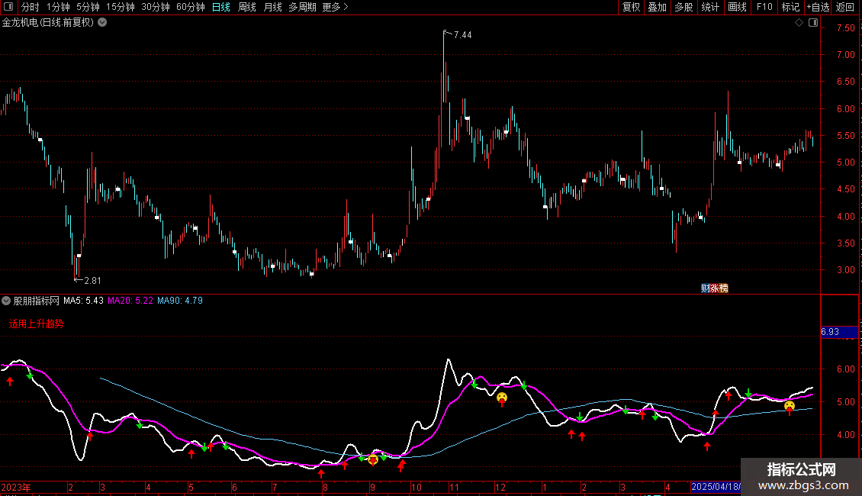
Task: Open the dropdown beside 金龙机电 title
Action: (102, 23)
